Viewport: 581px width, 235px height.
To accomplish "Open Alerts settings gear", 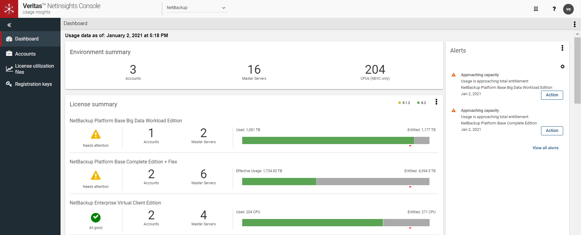I will pos(562,66).
